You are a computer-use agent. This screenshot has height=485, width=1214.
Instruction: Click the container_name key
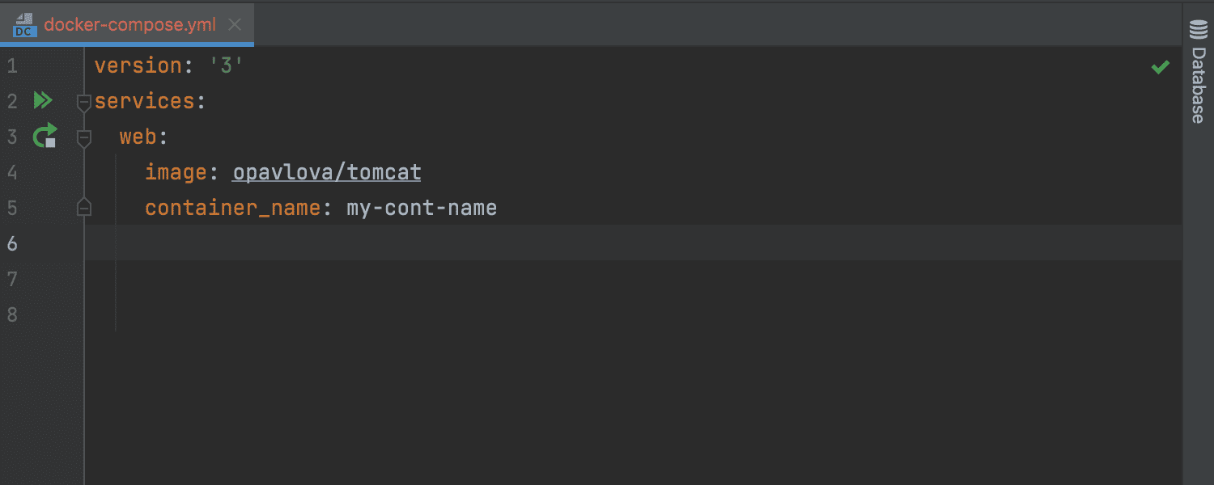coord(233,208)
